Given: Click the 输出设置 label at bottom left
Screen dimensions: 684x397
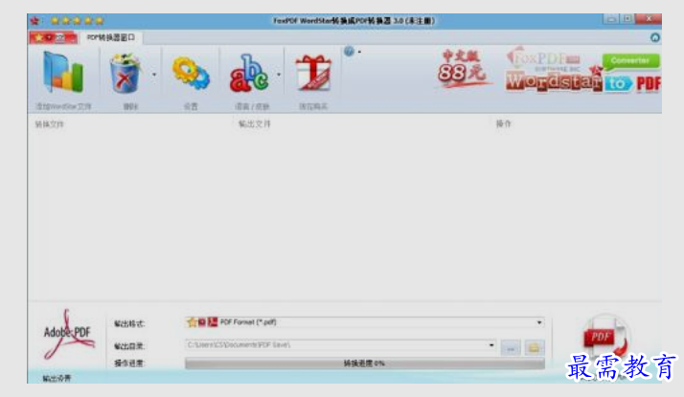Looking at the screenshot, I should click(x=57, y=378).
